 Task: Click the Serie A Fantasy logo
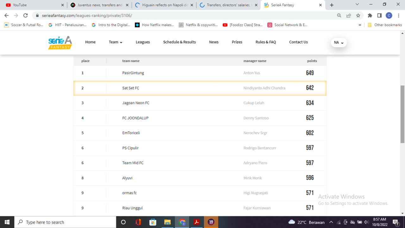click(x=60, y=42)
